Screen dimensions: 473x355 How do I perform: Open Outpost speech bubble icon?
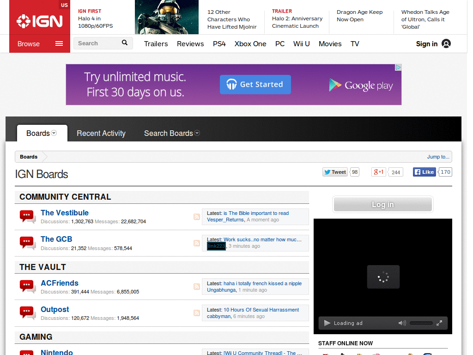point(27,313)
